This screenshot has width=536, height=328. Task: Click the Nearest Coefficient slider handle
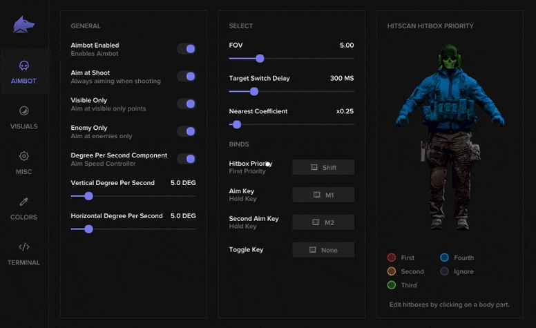[x=236, y=124]
